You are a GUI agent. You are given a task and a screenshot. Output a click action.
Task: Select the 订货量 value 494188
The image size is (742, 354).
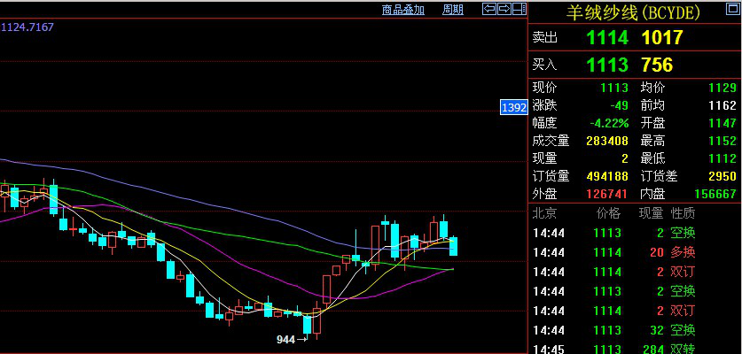pos(607,176)
